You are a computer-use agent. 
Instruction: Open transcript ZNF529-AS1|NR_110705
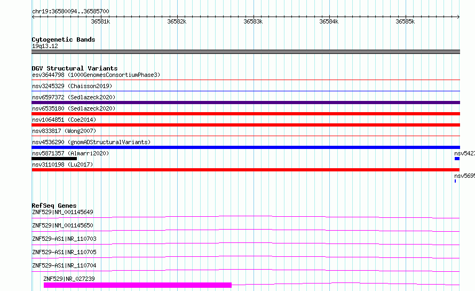[x=64, y=252]
